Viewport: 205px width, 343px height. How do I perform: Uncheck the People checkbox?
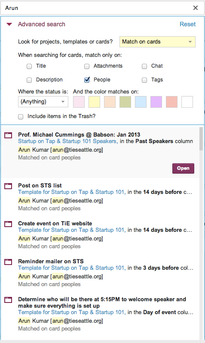pyautogui.click(x=87, y=80)
